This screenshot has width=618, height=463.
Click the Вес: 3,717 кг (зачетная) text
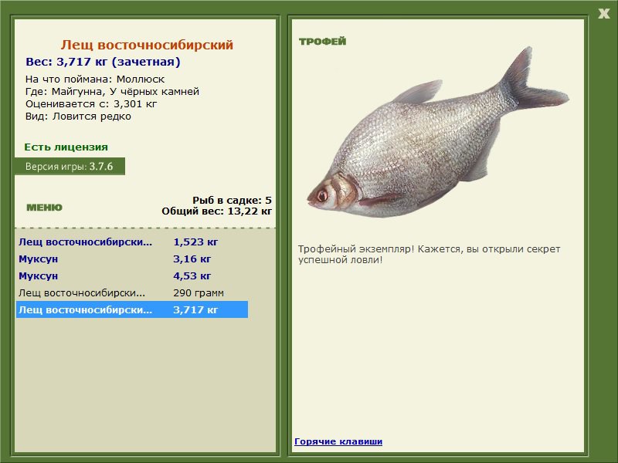103,62
